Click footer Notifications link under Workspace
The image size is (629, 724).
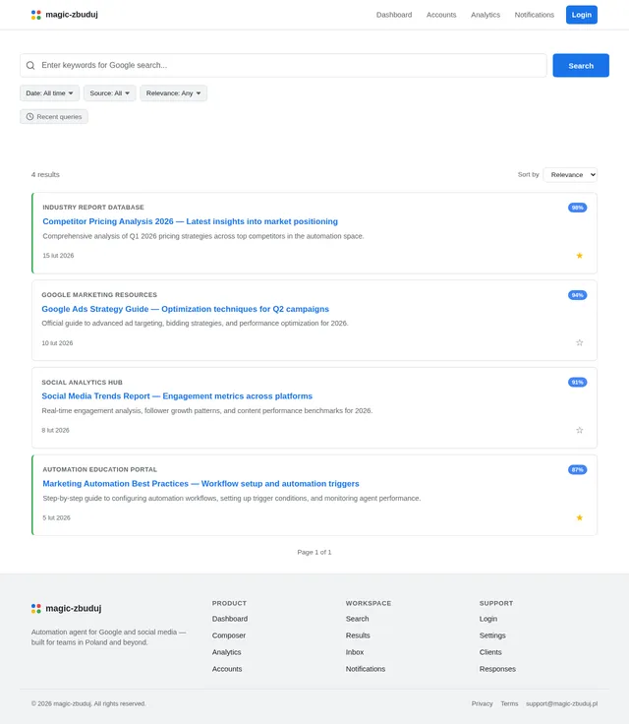[x=366, y=669]
